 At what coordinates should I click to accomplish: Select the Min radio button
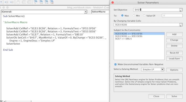click(x=134, y=15)
